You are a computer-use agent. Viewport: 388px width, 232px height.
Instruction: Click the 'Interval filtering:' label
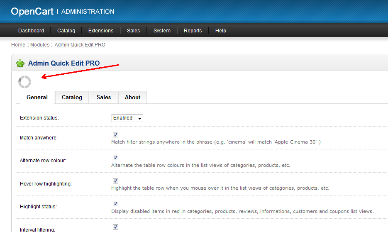pos(37,230)
